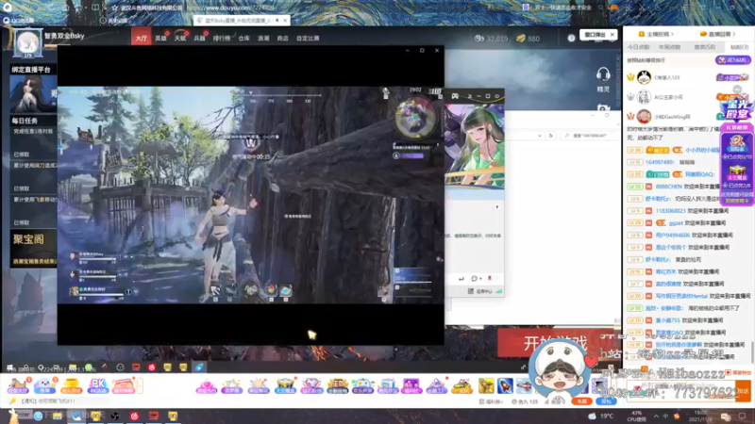Image resolution: width=755 pixels, height=424 pixels.
Task: Open the 星光殿堂 promo badge
Action: point(737,109)
